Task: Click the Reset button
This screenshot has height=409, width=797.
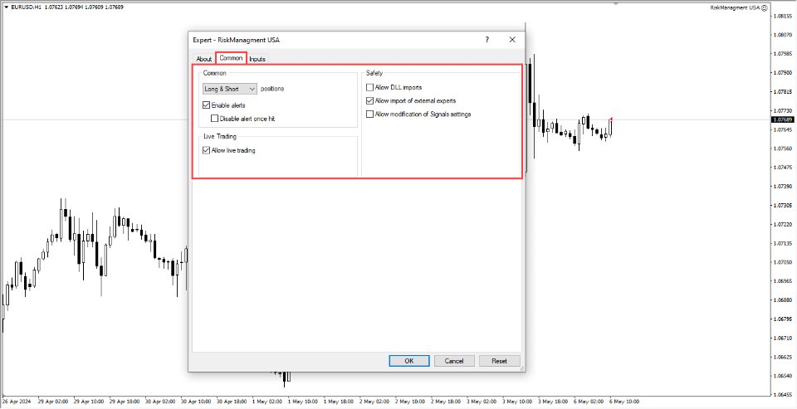Action: click(499, 361)
